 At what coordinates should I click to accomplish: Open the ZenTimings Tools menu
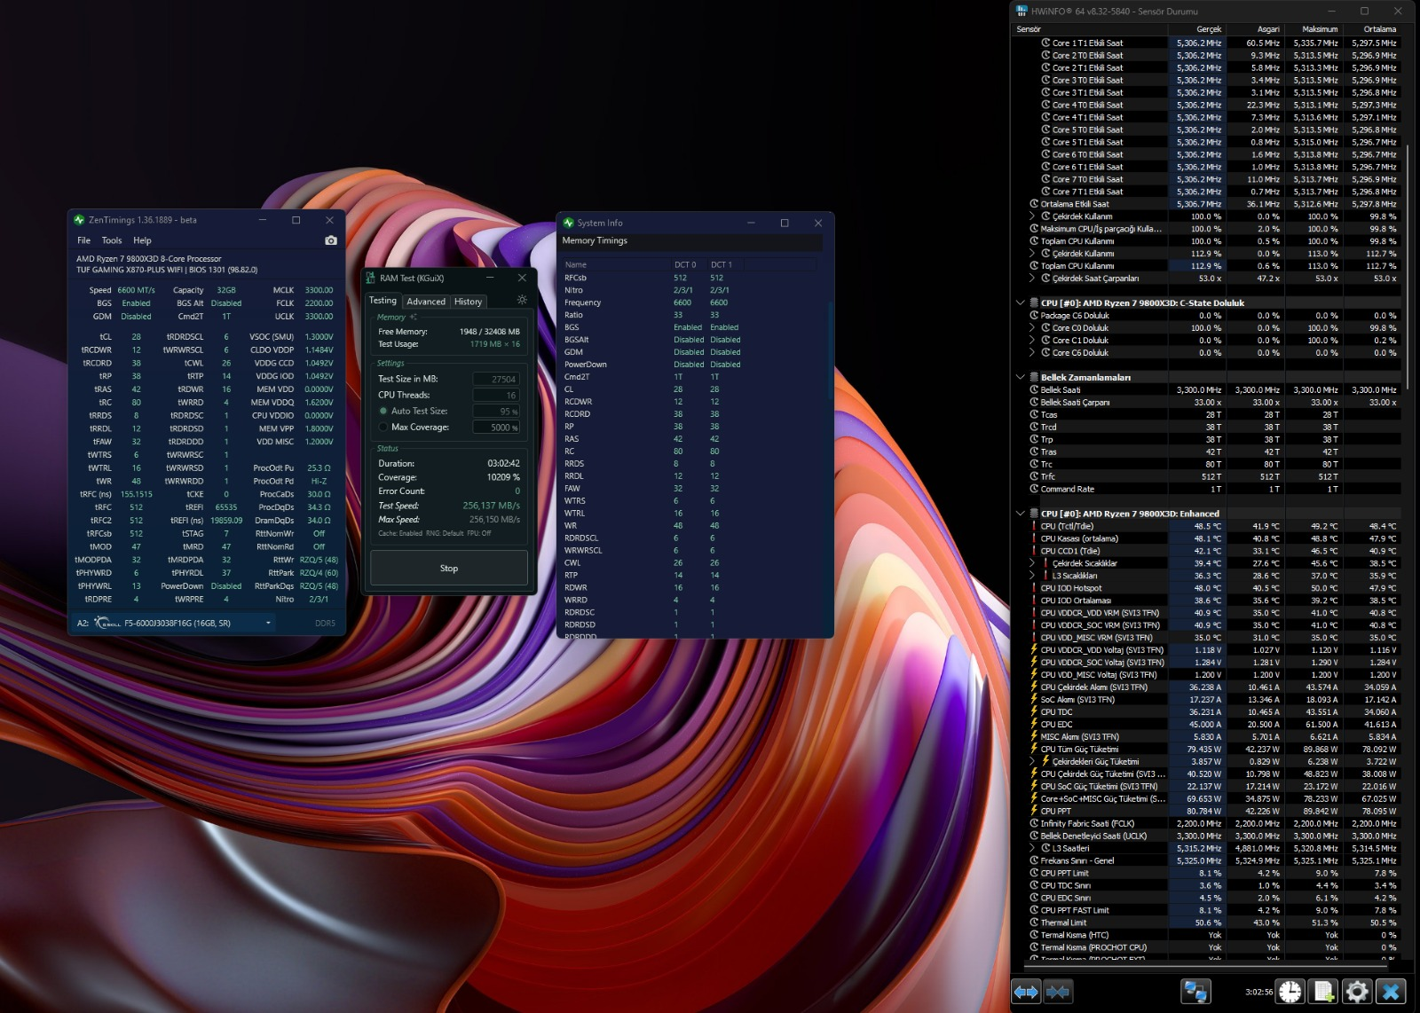112,240
